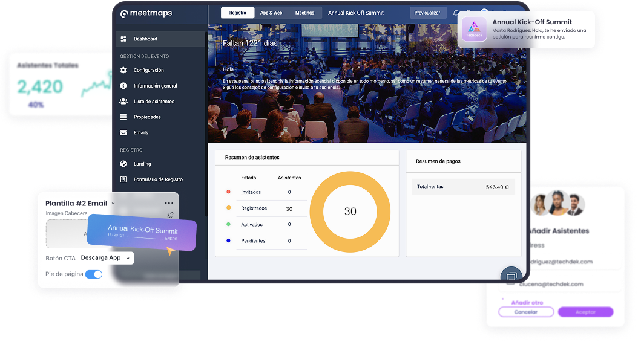Expand the Plantilla #2 Email dropdown
This screenshot has height=342, width=638.
pos(113,204)
